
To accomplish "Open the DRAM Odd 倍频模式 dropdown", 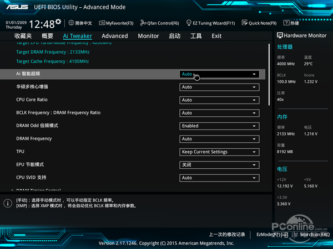I will [219, 126].
